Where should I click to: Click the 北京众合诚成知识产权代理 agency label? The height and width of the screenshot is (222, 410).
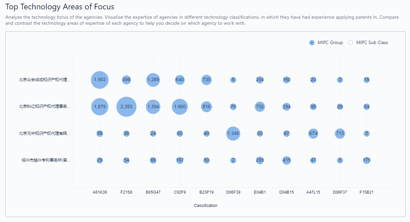(x=45, y=80)
